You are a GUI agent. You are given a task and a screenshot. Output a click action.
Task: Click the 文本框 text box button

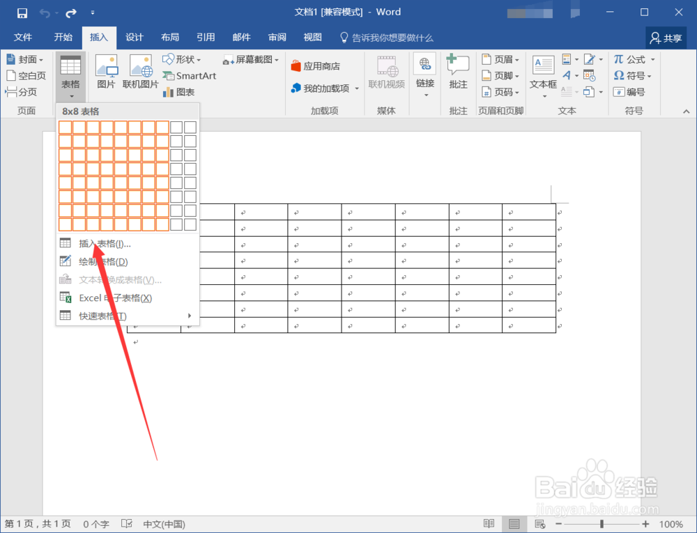(543, 77)
